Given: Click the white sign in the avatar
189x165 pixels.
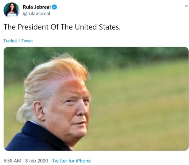Looking at the screenshot, I should coord(12,15).
